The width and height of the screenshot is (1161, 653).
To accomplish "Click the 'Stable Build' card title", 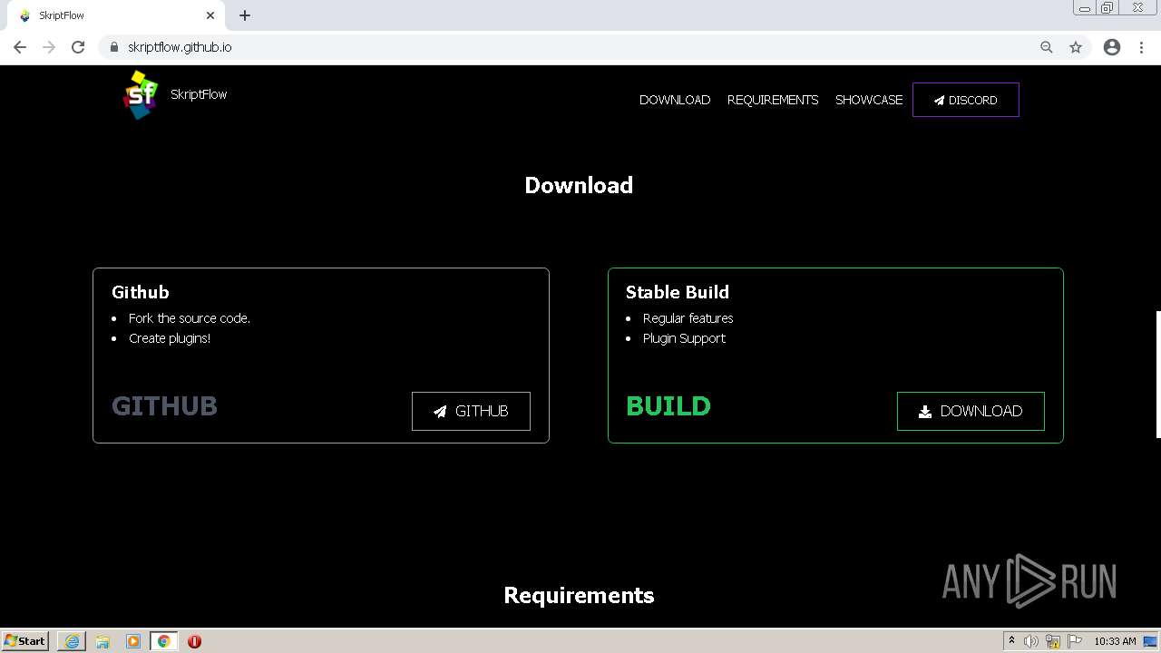I will [678, 292].
